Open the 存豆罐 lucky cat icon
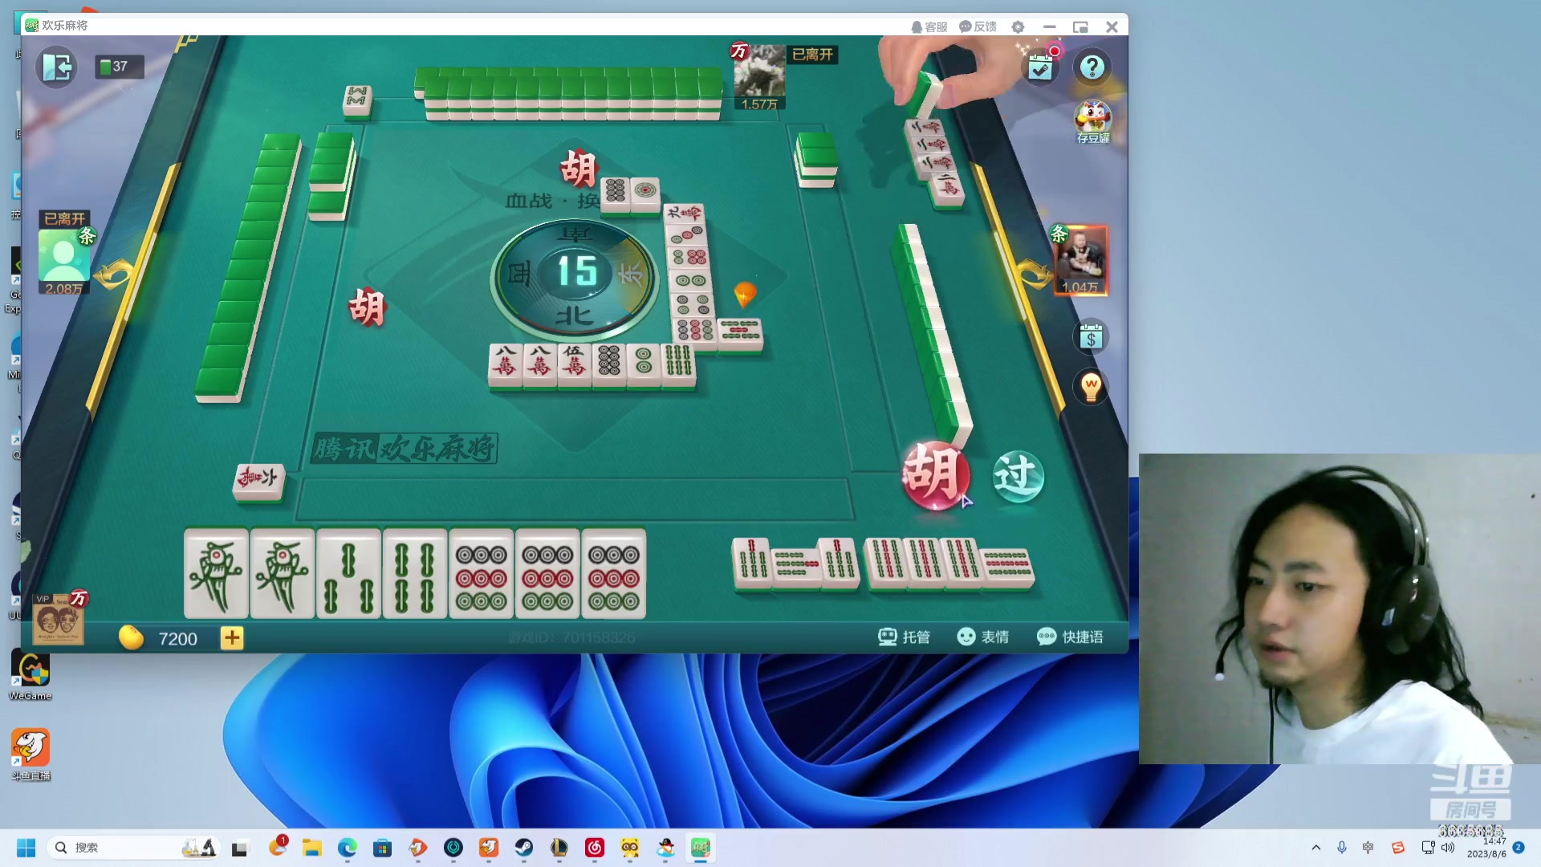Image resolution: width=1541 pixels, height=867 pixels. 1093,122
